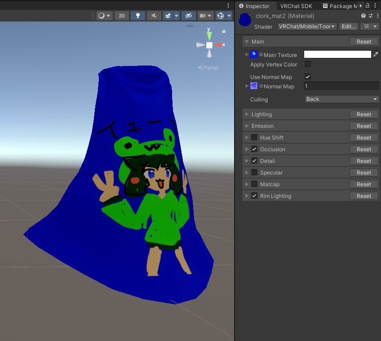
Task: Toggle the scene gizmos icon
Action: [x=221, y=16]
